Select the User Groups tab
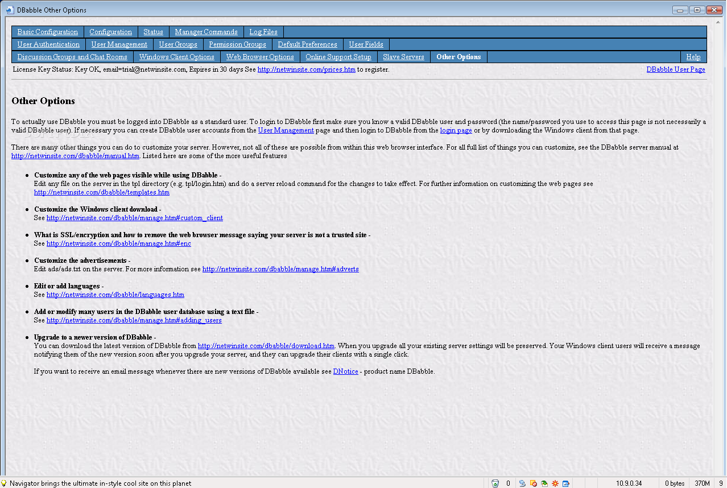727x488 pixels. pyautogui.click(x=178, y=44)
